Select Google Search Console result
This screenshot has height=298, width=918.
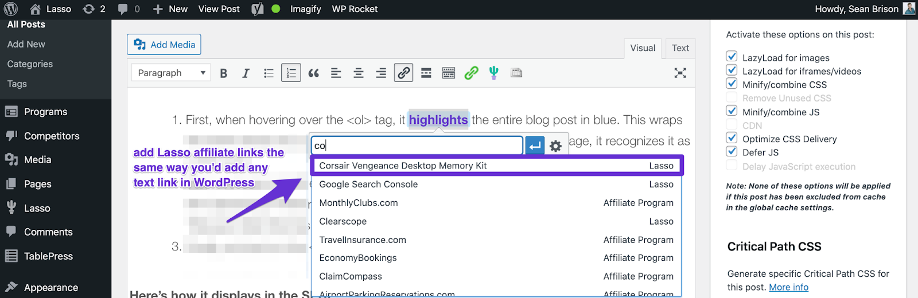click(497, 184)
